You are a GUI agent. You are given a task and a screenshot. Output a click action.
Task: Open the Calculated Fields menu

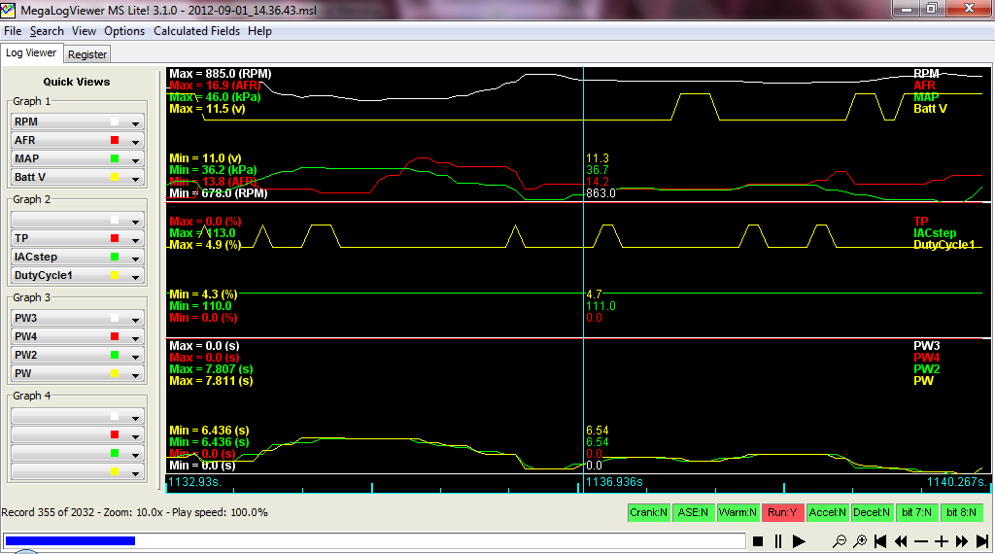pyautogui.click(x=197, y=31)
